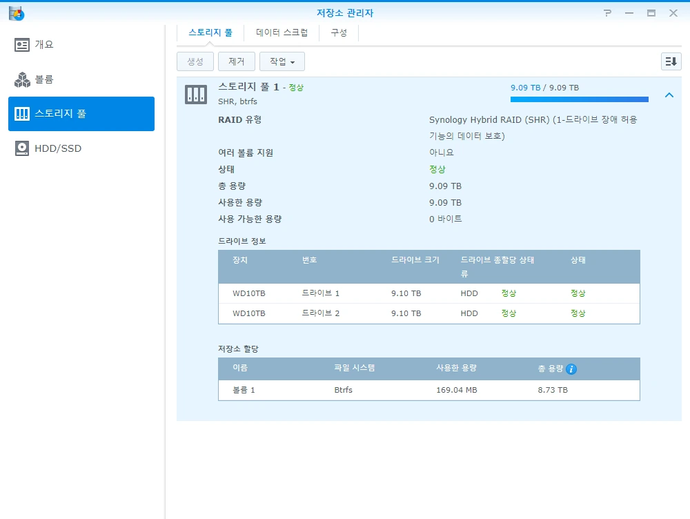Select the 스토리지 풀 sidebar entry
Screen dimensions: 690x519
tap(81, 114)
